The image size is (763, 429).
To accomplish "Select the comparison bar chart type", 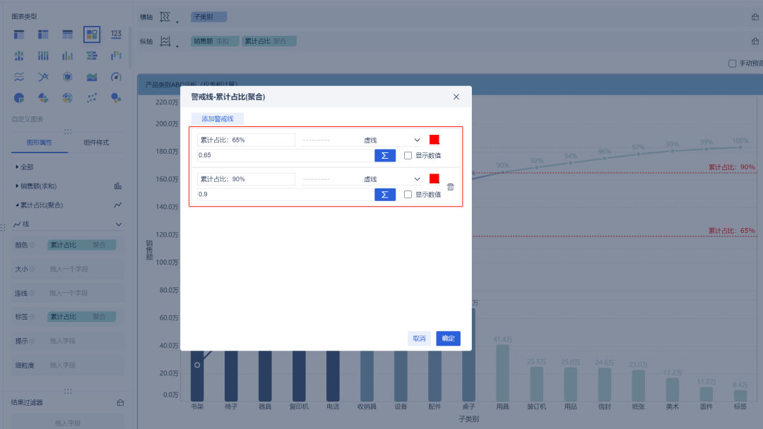I will 91,56.
